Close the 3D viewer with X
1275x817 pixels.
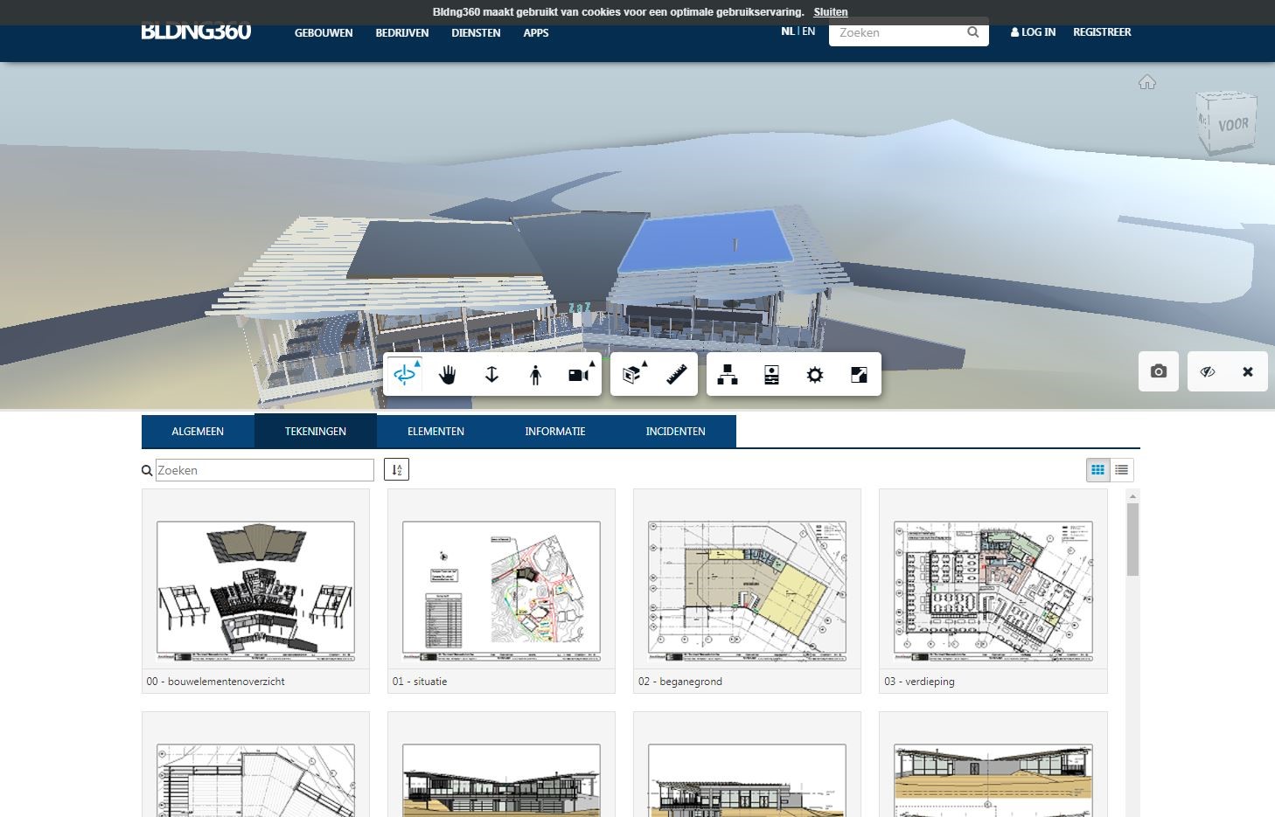click(x=1248, y=371)
